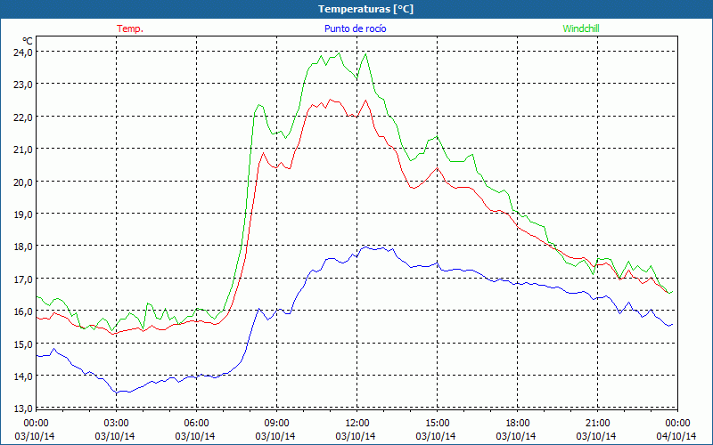Viewport: 713px width, 445px height.
Task: Click the 14,0 value on the temperature axis
Action: pos(23,376)
